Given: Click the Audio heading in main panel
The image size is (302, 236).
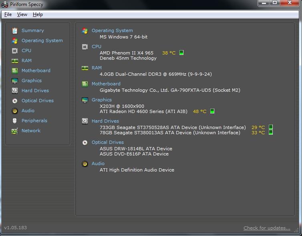Looking at the screenshot, I should click(98, 163).
